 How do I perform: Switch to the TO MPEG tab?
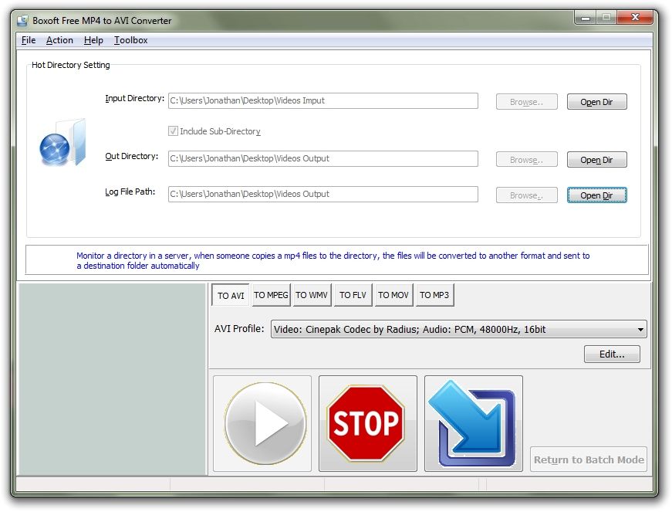[271, 295]
